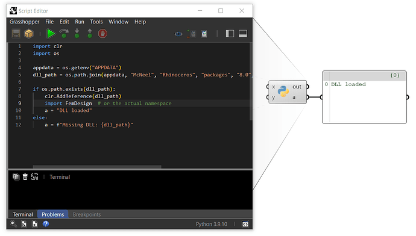The width and height of the screenshot is (416, 236).
Task: Click the horizontal scrollbar under code
Action: point(97,167)
